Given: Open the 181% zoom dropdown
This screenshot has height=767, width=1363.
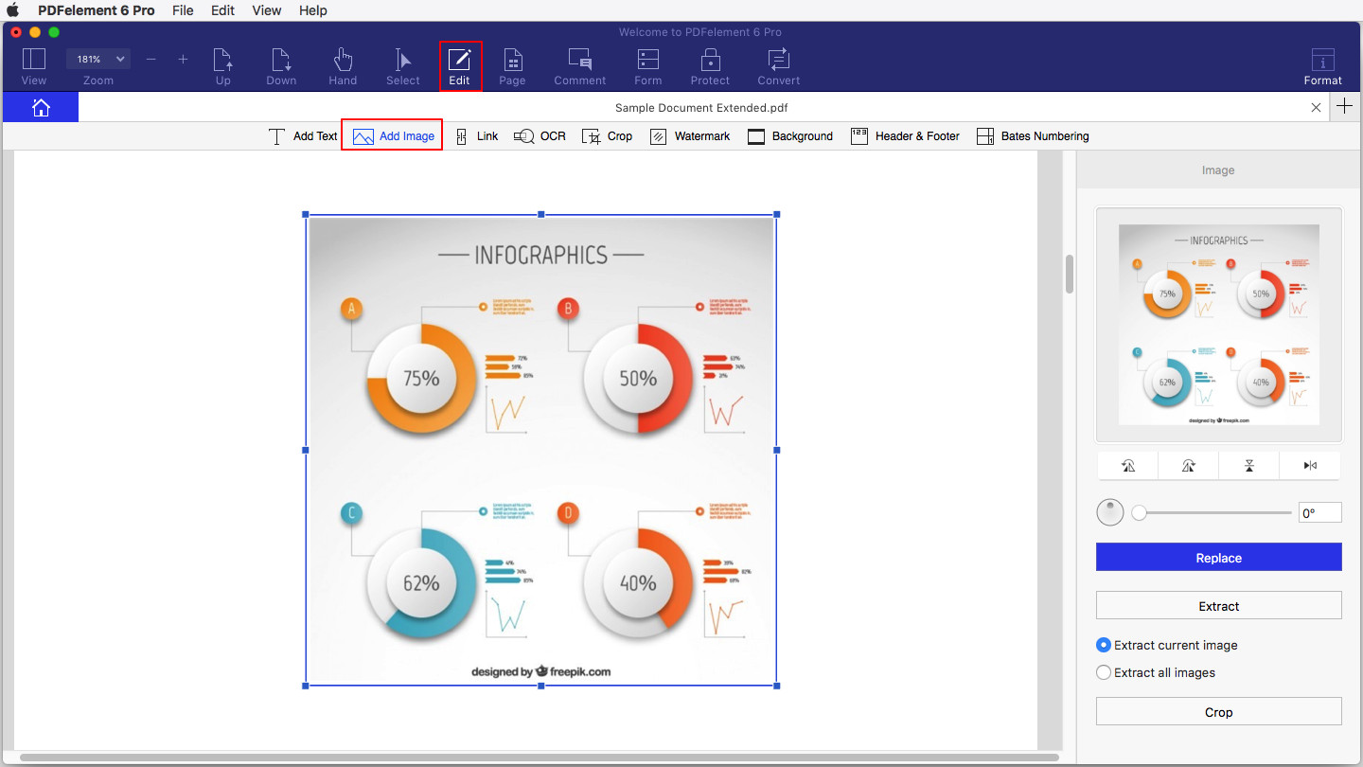Looking at the screenshot, I should 98,59.
